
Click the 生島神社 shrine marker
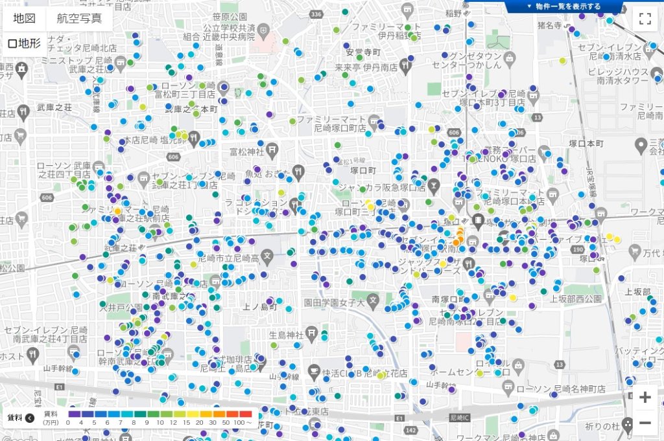coord(313,334)
